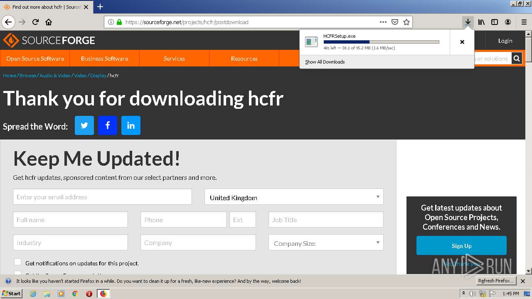This screenshot has height=299, width=532.
Task: Follow the Browse breadcrumb link
Action: click(28, 76)
